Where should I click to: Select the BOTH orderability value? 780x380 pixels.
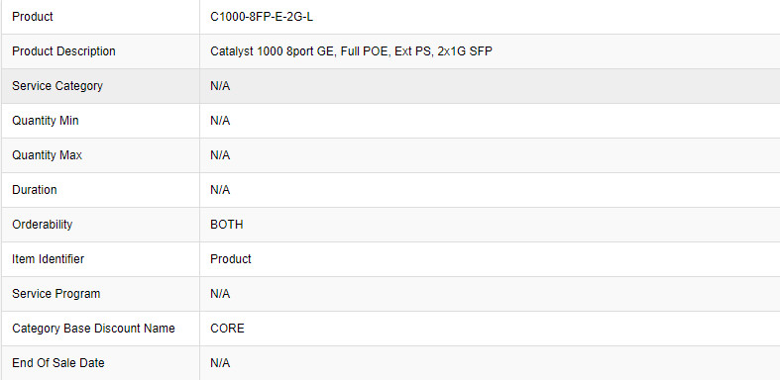[x=227, y=225]
